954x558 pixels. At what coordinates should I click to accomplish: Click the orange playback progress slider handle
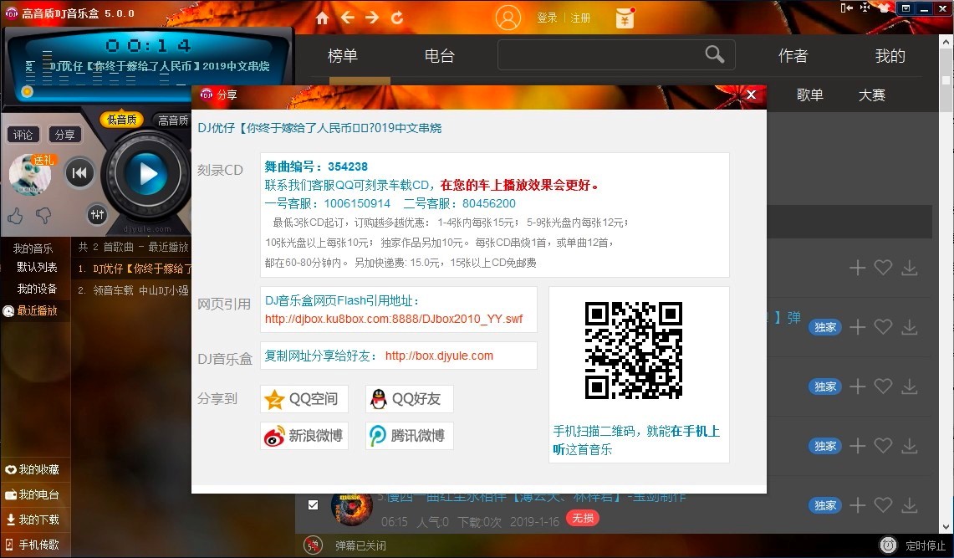coord(27,92)
